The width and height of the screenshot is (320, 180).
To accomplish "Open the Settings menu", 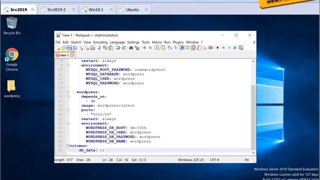I will coord(133,42).
